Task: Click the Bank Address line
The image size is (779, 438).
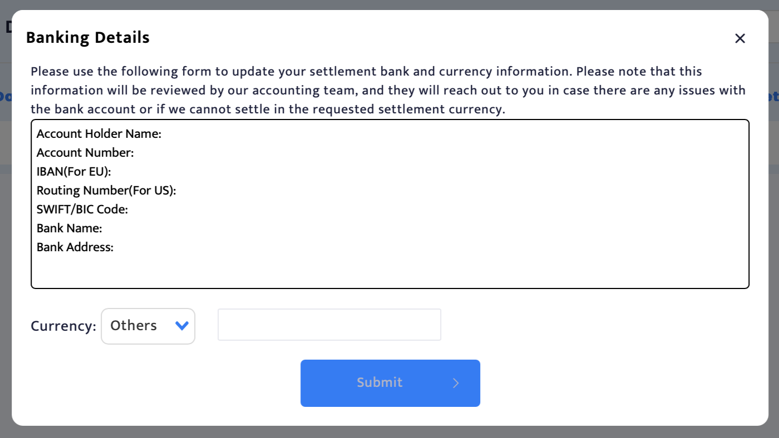Action: (75, 247)
